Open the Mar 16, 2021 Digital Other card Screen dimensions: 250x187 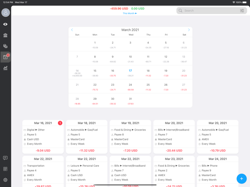pos(43,137)
